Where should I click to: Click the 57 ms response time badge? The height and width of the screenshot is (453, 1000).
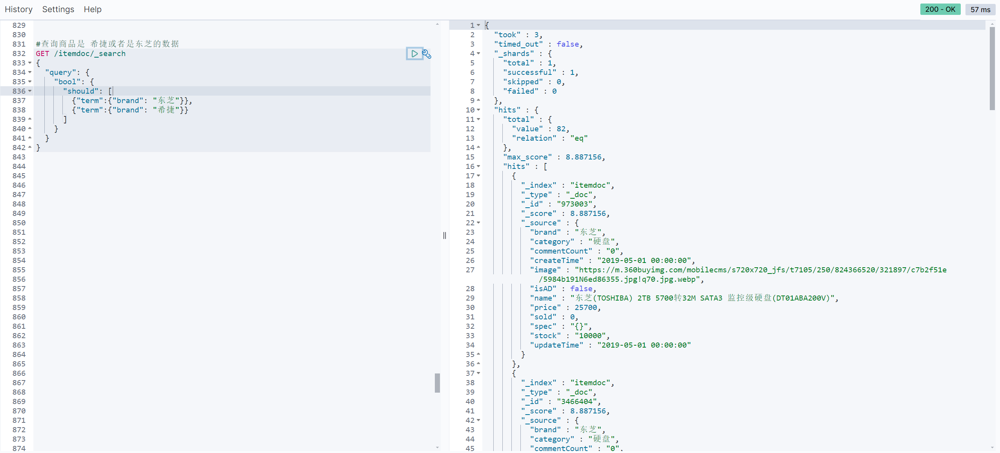980,9
